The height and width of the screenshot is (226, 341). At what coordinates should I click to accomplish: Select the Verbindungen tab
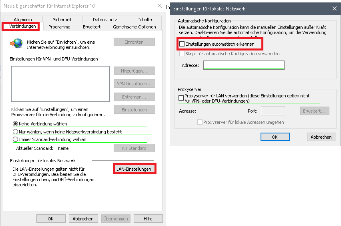(x=22, y=26)
